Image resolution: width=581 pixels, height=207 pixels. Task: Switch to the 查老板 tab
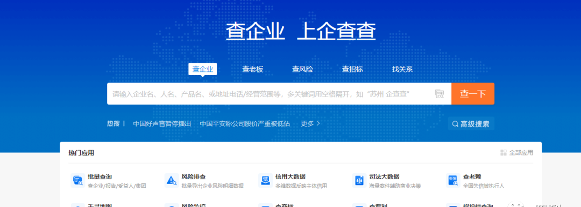(x=253, y=69)
